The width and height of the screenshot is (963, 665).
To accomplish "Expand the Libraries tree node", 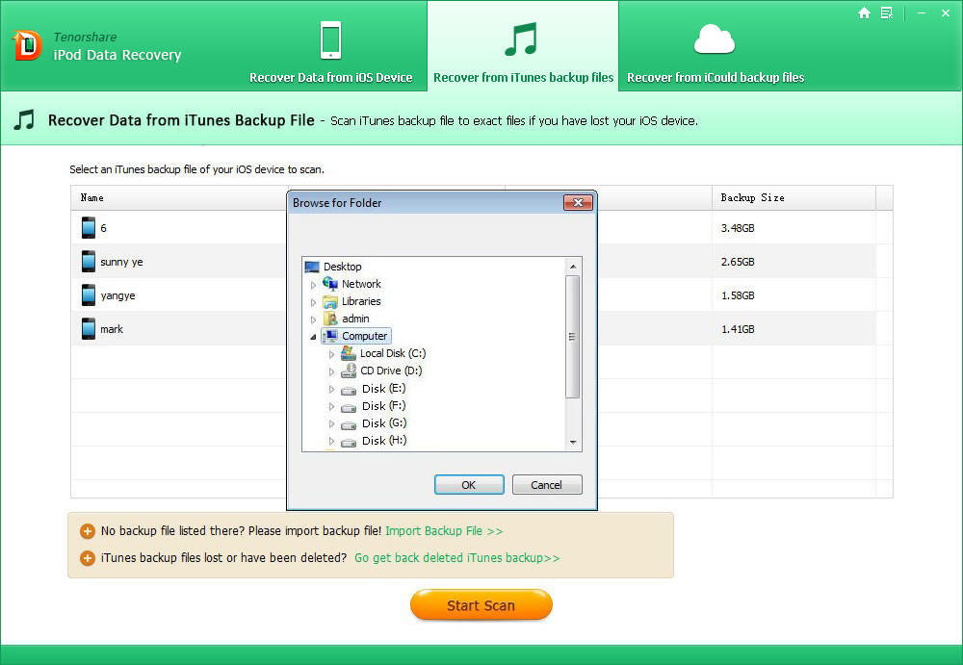I will [313, 301].
